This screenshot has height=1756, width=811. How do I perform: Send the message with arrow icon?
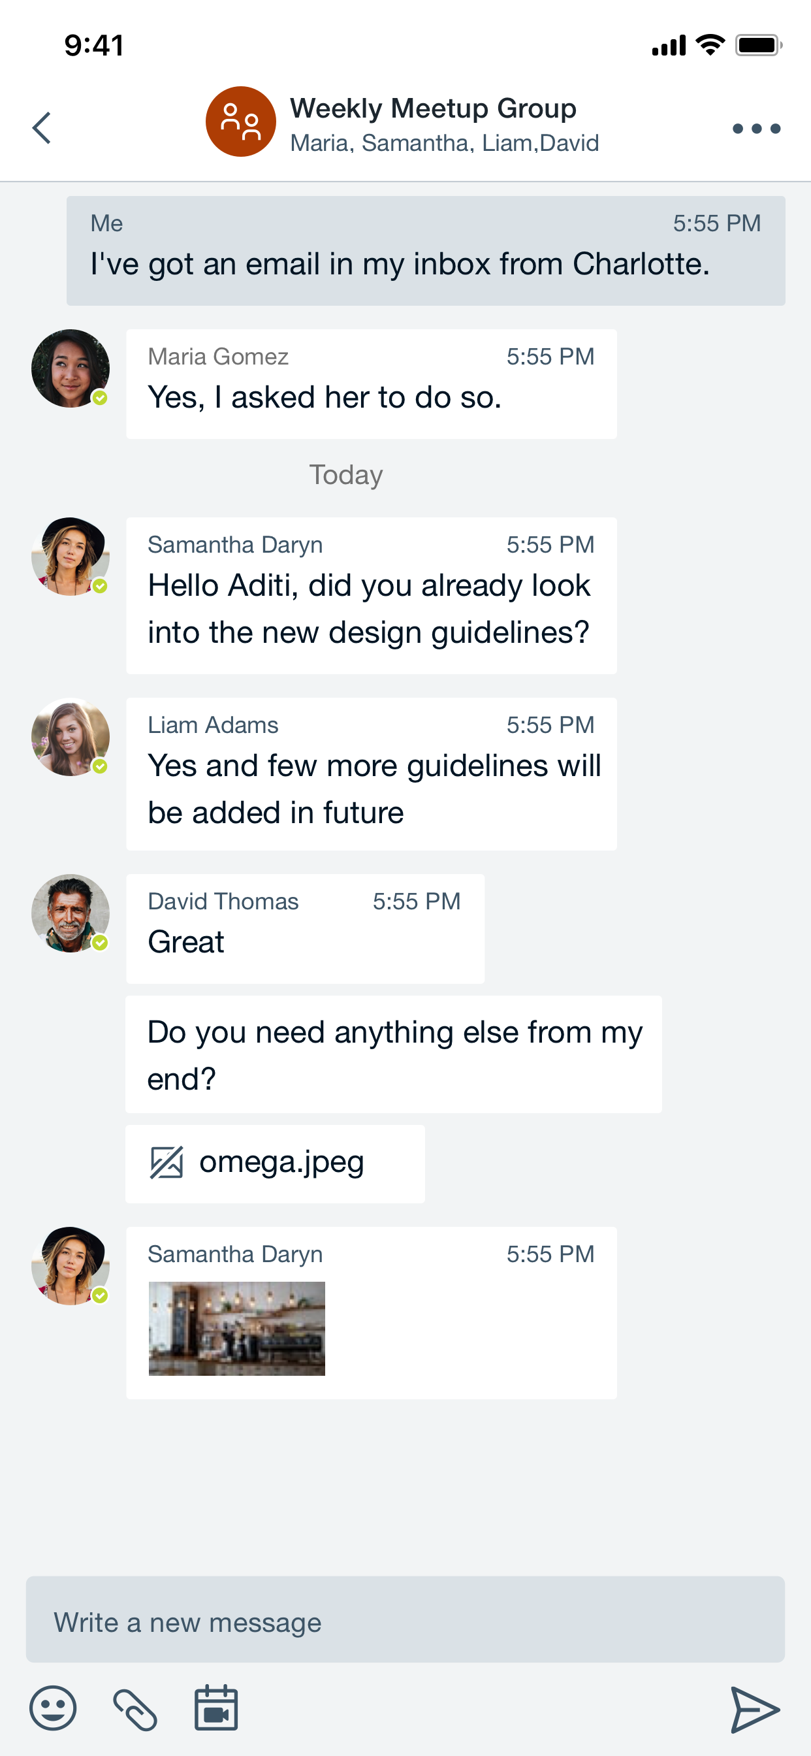coord(754,1709)
